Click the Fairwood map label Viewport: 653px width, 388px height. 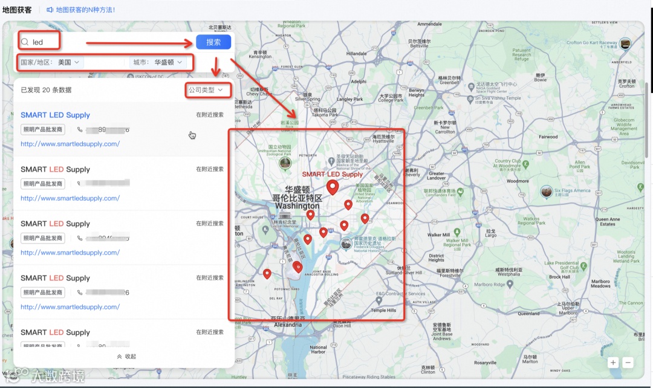pyautogui.click(x=548, y=137)
